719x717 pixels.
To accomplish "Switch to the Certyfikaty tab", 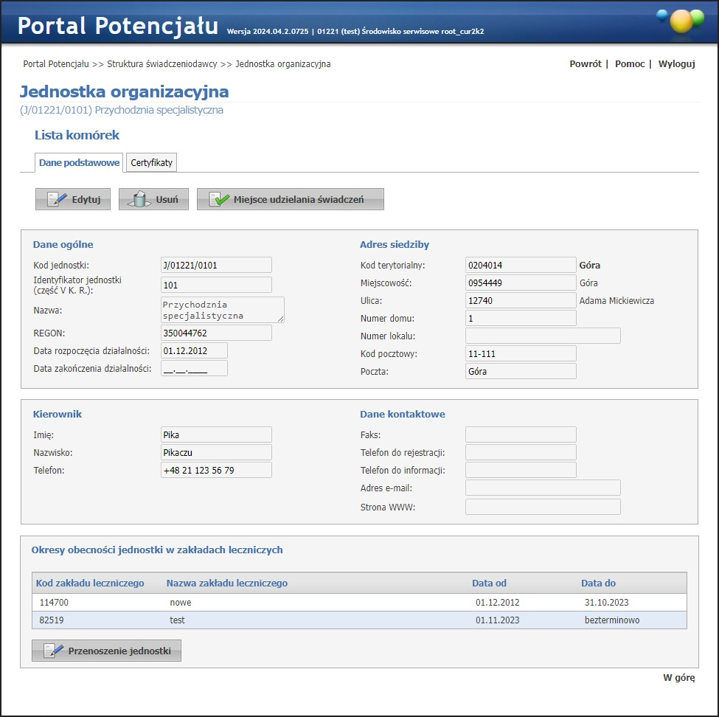I will (x=151, y=162).
